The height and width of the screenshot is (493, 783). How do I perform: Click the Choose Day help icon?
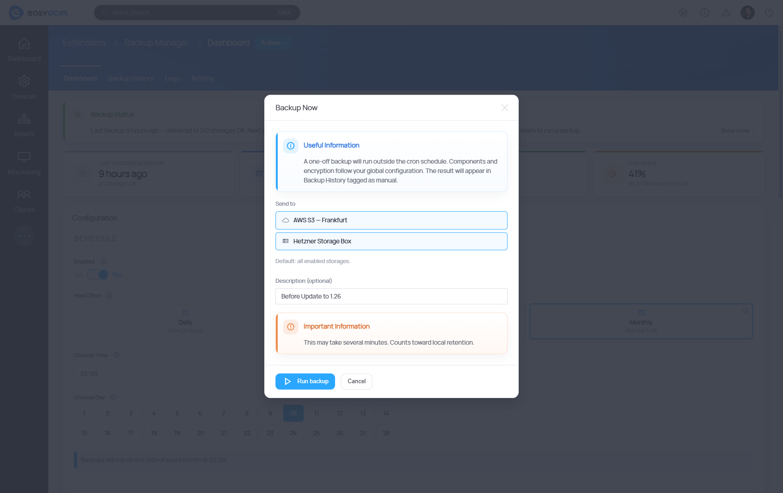[x=113, y=397]
